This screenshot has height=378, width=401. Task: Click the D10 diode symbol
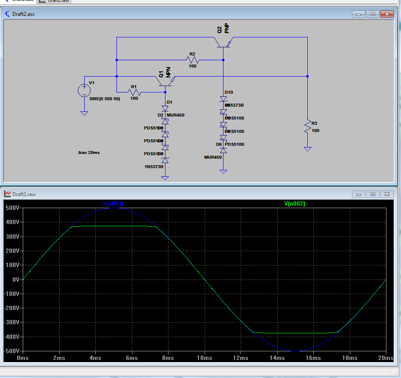[223, 99]
